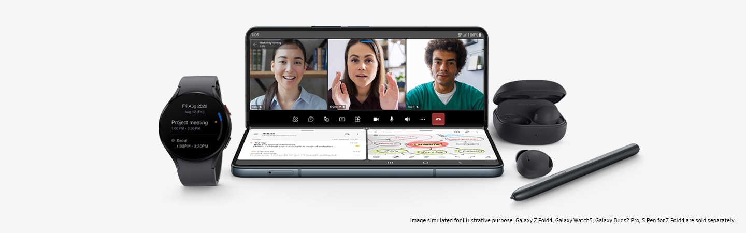Toggle the speaker audio icon

coord(407,119)
